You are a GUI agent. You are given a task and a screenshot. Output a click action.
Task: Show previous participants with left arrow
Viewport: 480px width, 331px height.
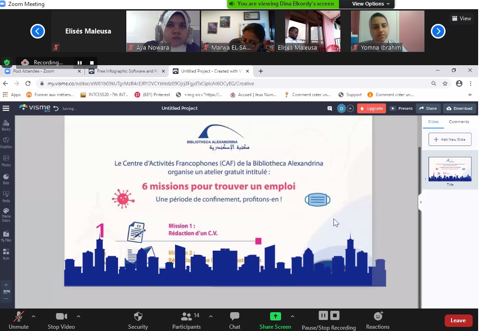(x=38, y=31)
